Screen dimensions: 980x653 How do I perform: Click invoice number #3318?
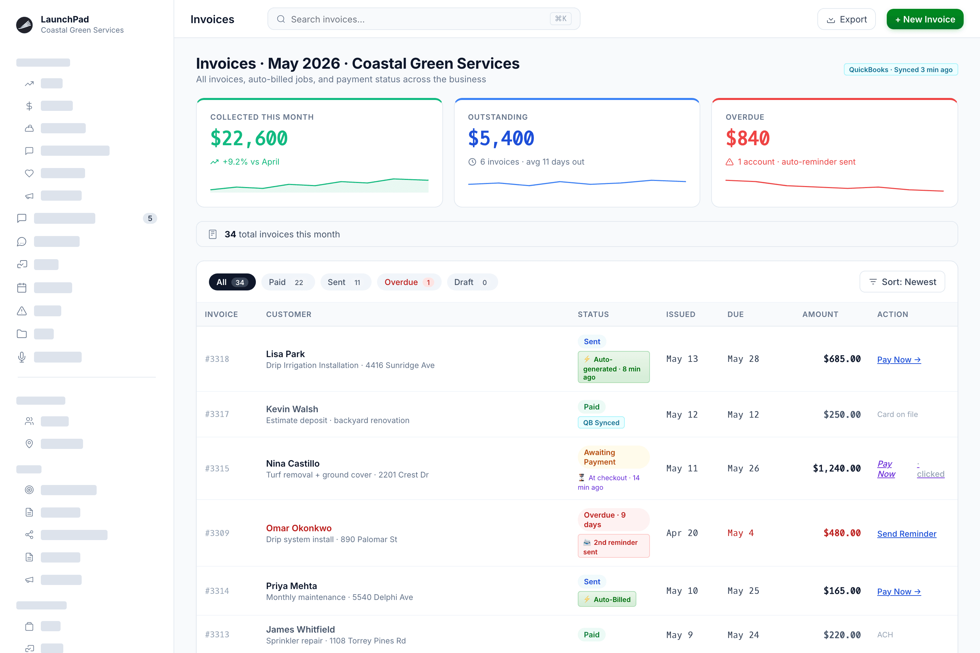217,359
